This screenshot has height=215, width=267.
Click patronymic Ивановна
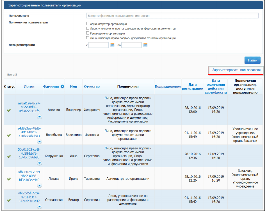click(x=92, y=135)
